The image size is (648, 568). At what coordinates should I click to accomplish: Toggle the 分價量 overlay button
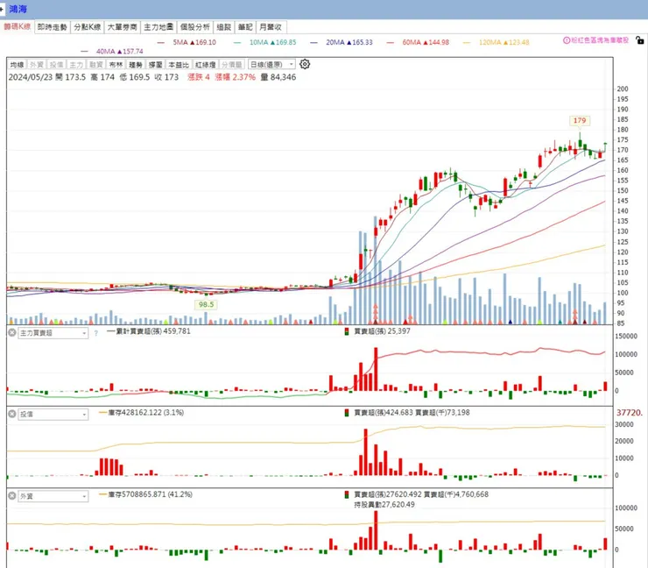(232, 65)
